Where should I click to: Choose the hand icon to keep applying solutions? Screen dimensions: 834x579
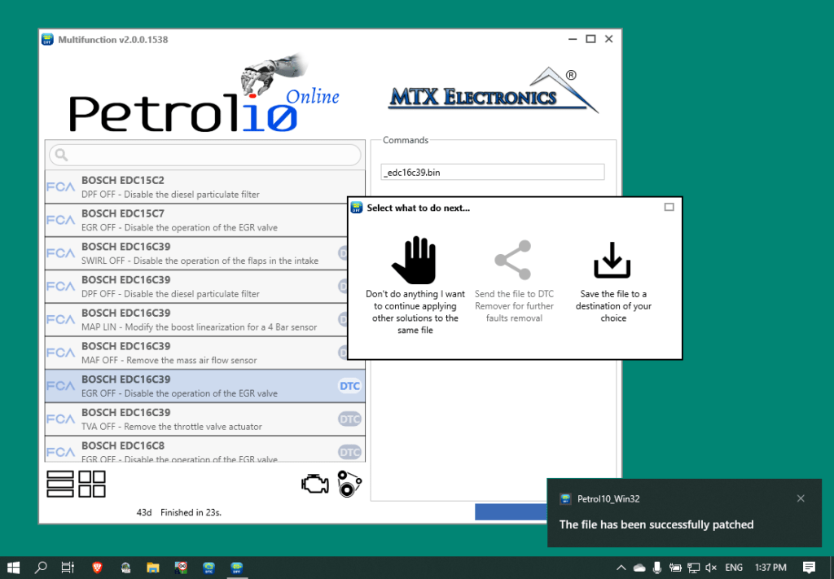(x=415, y=259)
